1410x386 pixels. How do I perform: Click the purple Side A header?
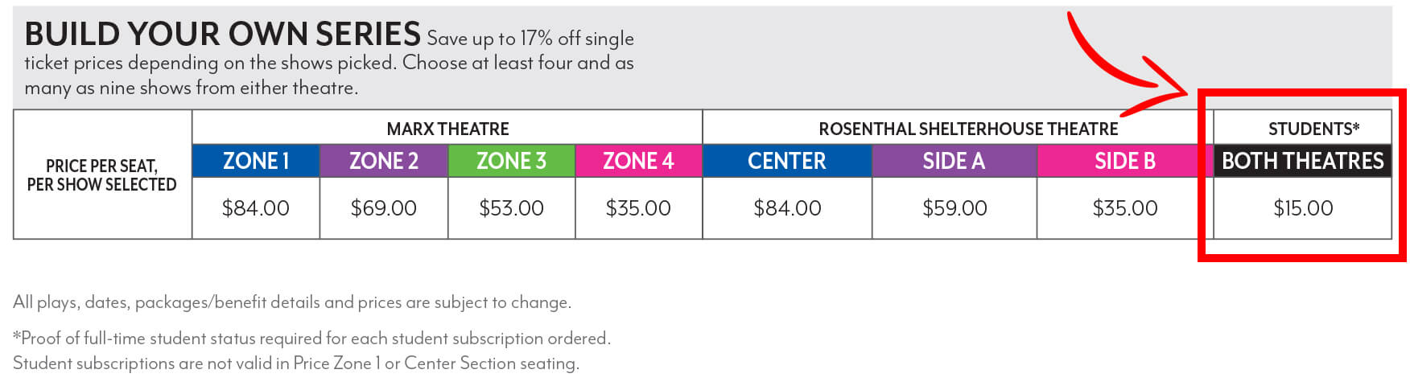(x=954, y=161)
